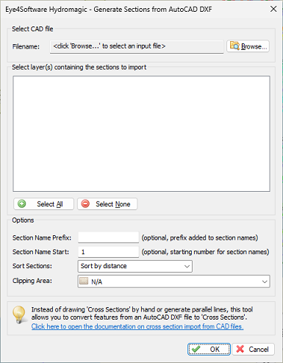Image resolution: width=283 pixels, height=363 pixels.
Task: Click the Browse... button text
Action: coord(254,46)
